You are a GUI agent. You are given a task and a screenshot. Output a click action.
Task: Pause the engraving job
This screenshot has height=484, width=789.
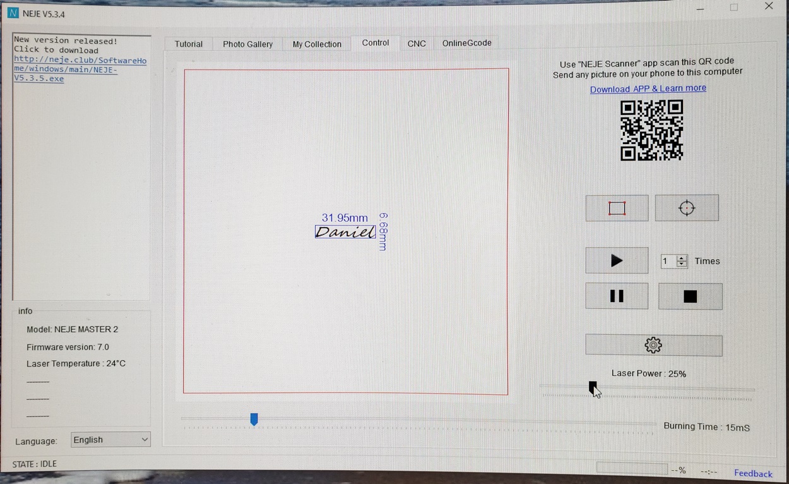(617, 296)
